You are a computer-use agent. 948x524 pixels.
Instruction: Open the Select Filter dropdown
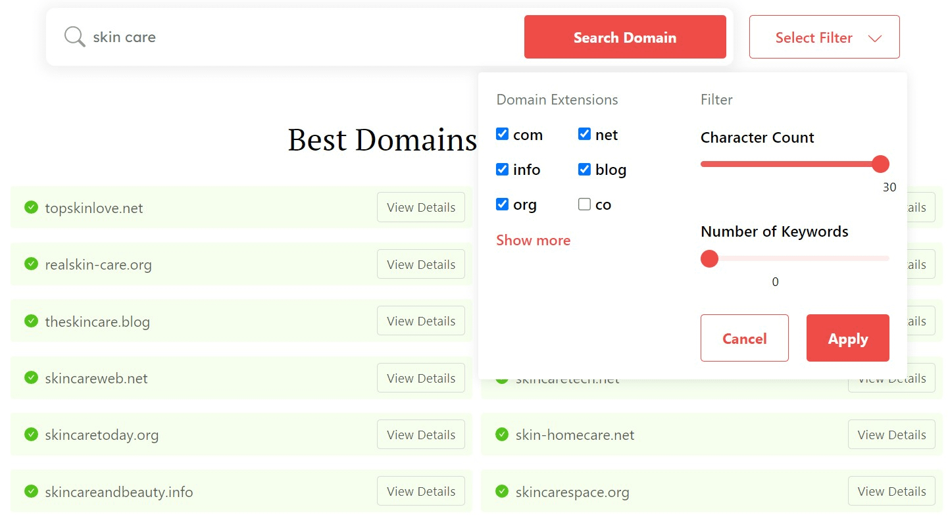[824, 37]
